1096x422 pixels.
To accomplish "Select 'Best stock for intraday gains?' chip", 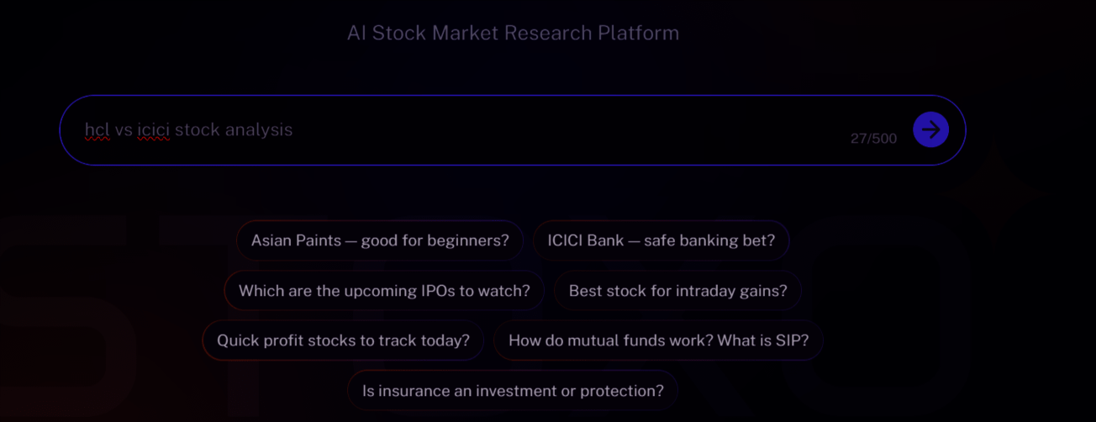I will (677, 291).
